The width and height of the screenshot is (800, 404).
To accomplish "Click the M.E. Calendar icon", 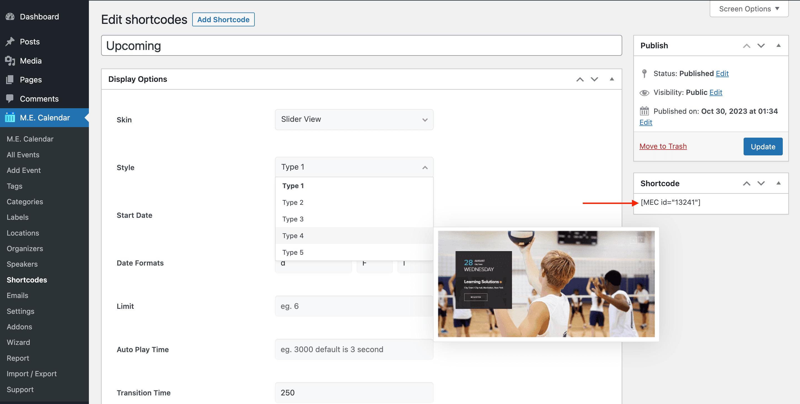I will coord(10,118).
